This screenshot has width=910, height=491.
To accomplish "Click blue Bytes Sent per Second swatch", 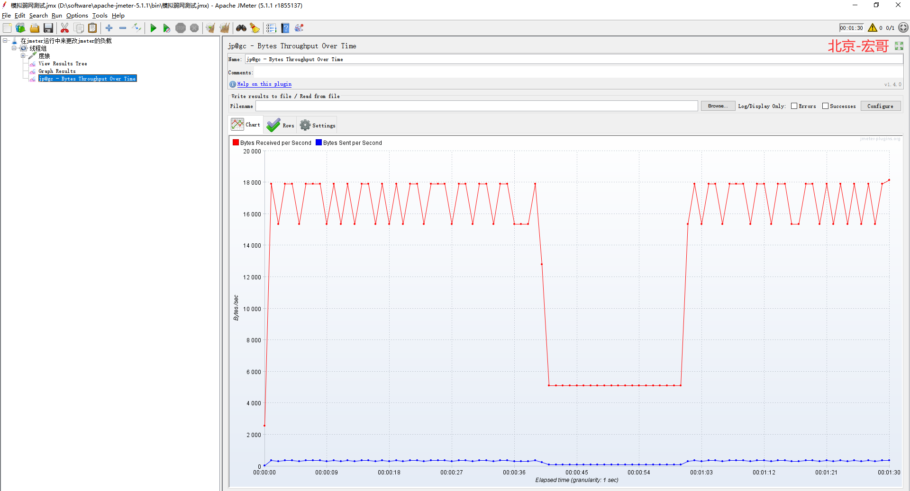I will pos(318,143).
